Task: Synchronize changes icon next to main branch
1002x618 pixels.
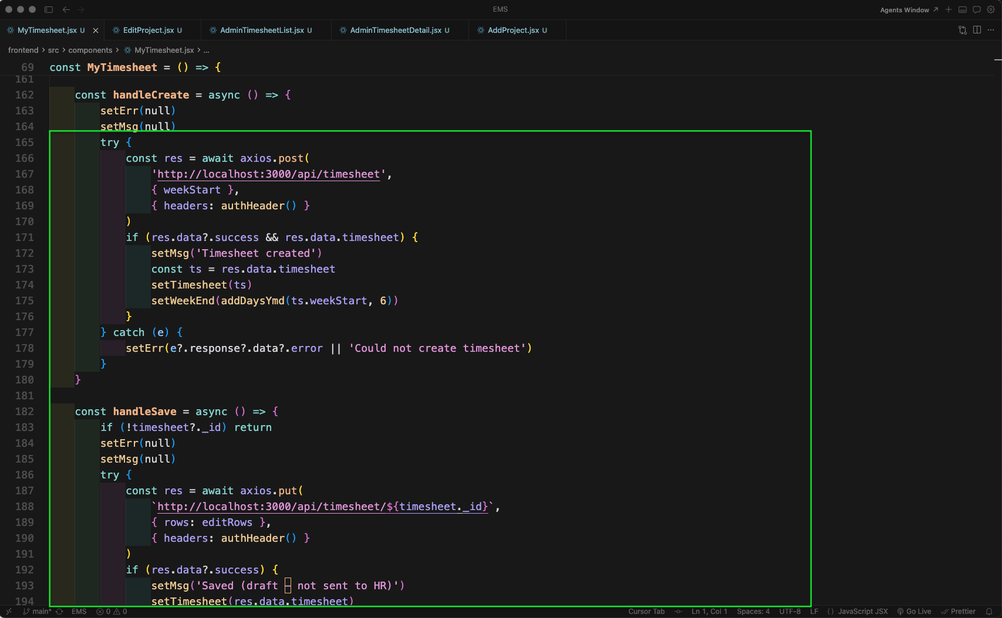Action: click(59, 612)
